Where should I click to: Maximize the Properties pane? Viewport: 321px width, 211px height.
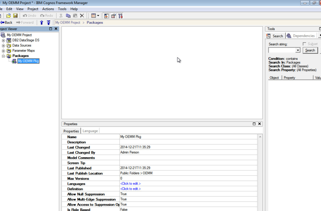click(254, 124)
